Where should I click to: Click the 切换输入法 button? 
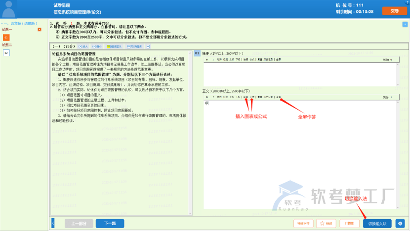click(x=377, y=224)
